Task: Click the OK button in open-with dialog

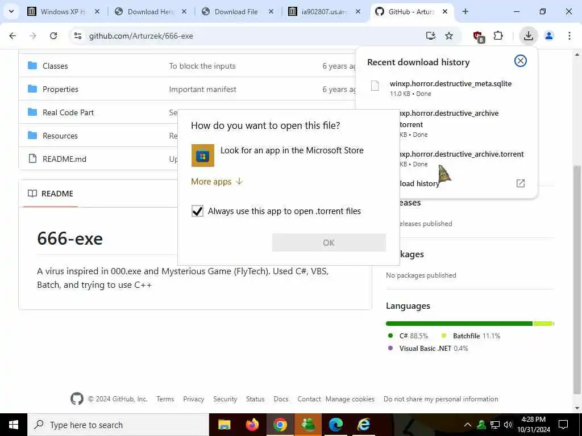Action: (329, 242)
